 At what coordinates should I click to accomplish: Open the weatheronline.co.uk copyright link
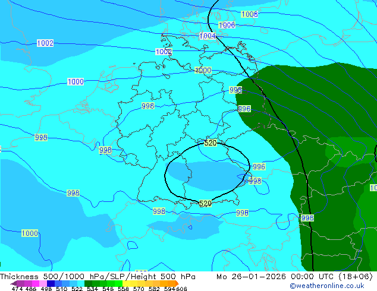(x=327, y=286)
